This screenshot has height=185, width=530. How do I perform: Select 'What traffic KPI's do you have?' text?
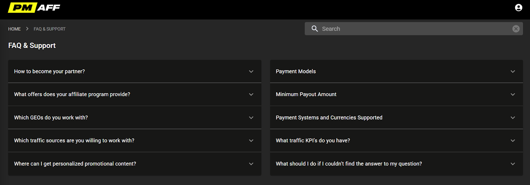click(313, 141)
